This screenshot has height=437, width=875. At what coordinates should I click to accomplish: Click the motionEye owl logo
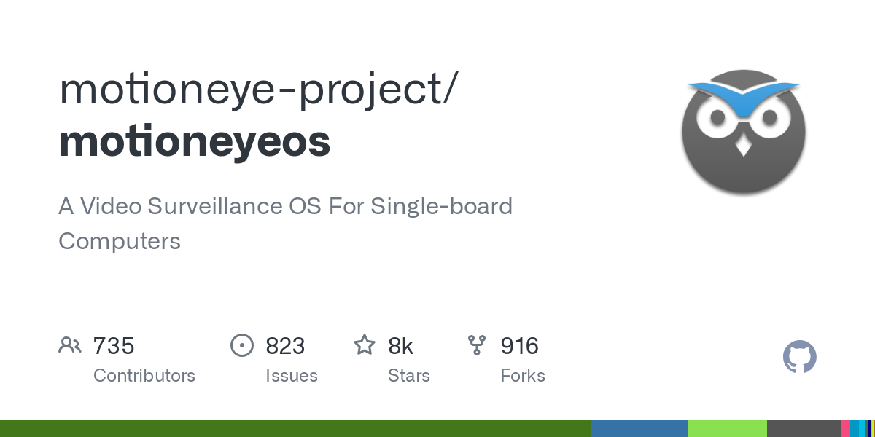pyautogui.click(x=744, y=132)
